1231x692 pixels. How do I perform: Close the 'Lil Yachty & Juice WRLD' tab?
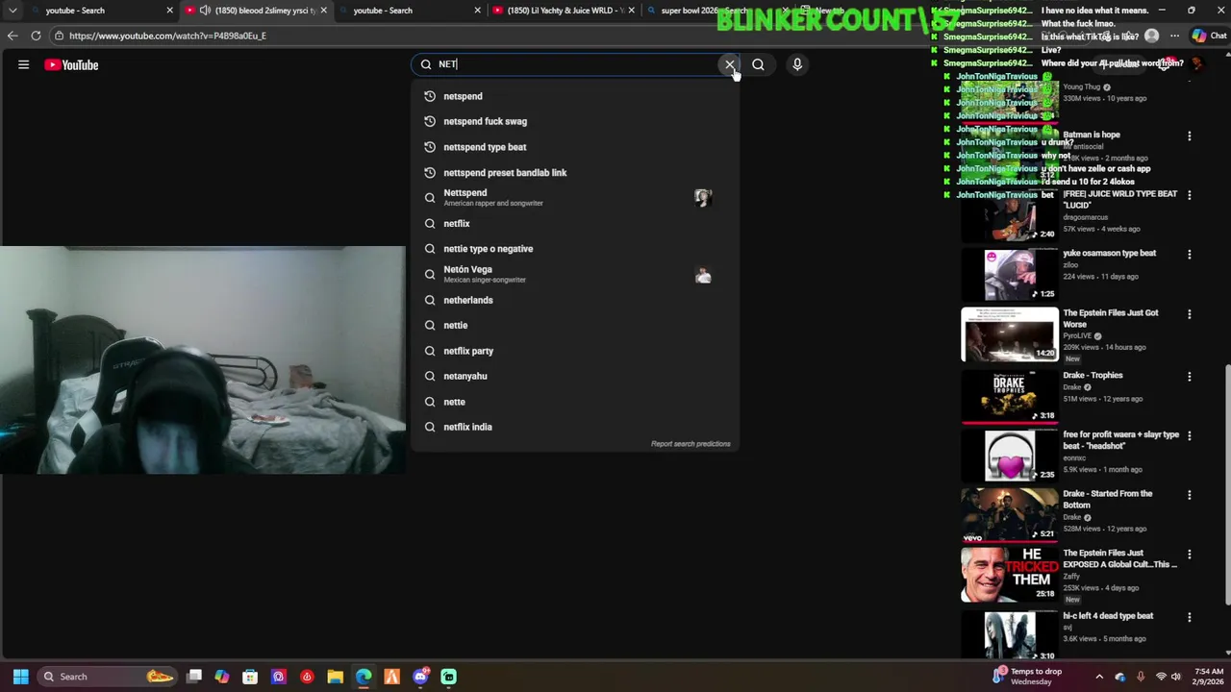click(631, 11)
